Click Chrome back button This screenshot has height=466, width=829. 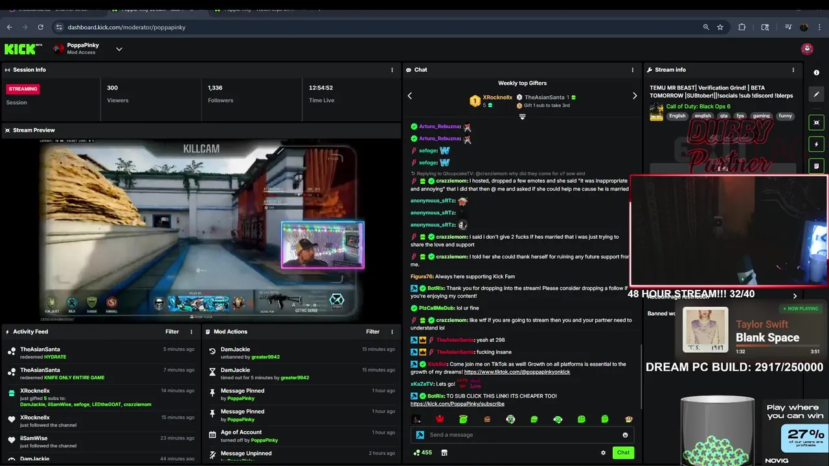9,27
